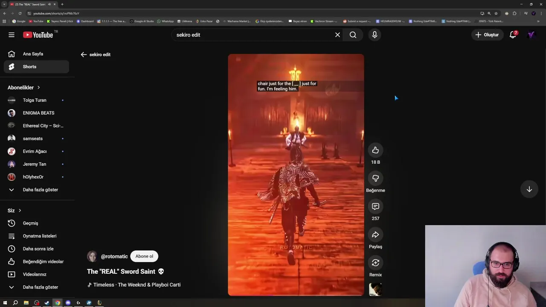Open hOlyhexOr subscription channel

(37, 177)
